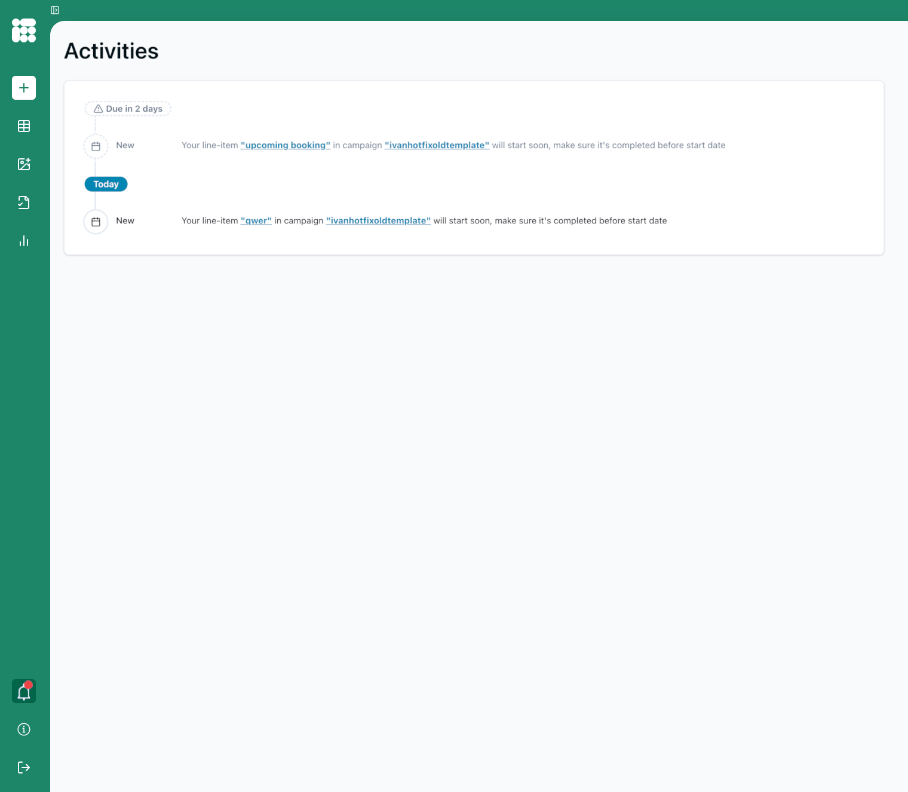908x792 pixels.
Task: Click the logout icon in sidebar
Action: coord(24,768)
